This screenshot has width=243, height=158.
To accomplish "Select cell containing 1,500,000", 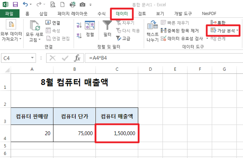I will click(117, 133).
